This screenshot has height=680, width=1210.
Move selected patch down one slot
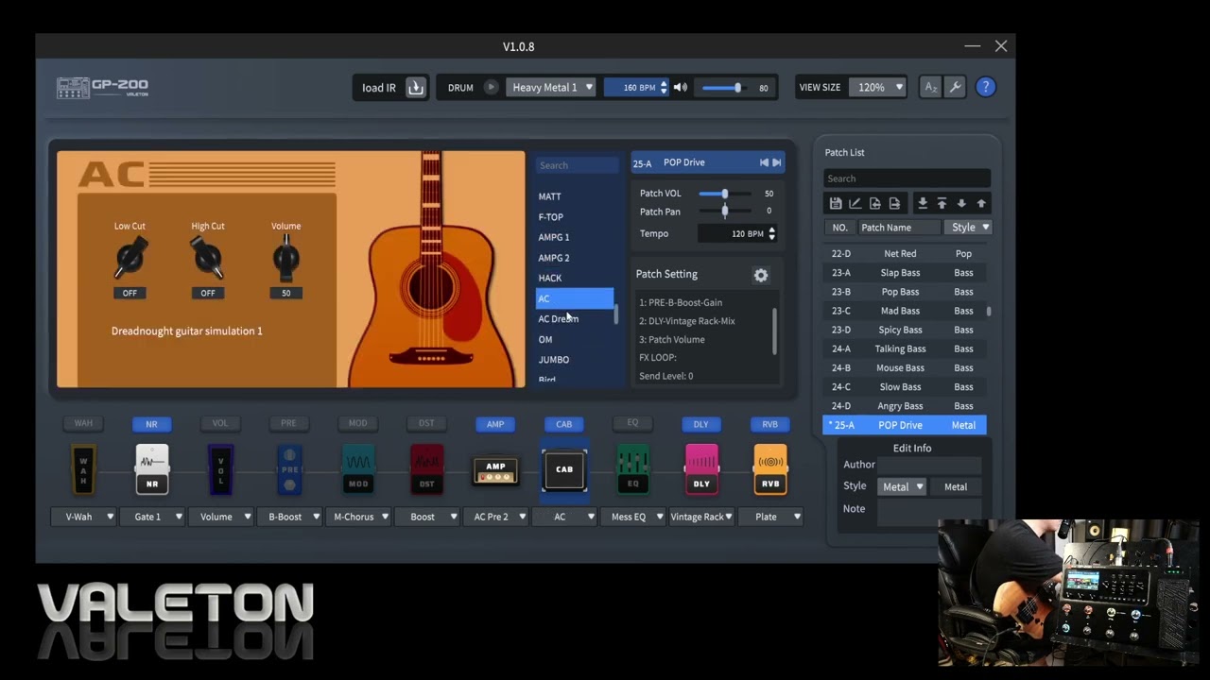[x=961, y=203]
